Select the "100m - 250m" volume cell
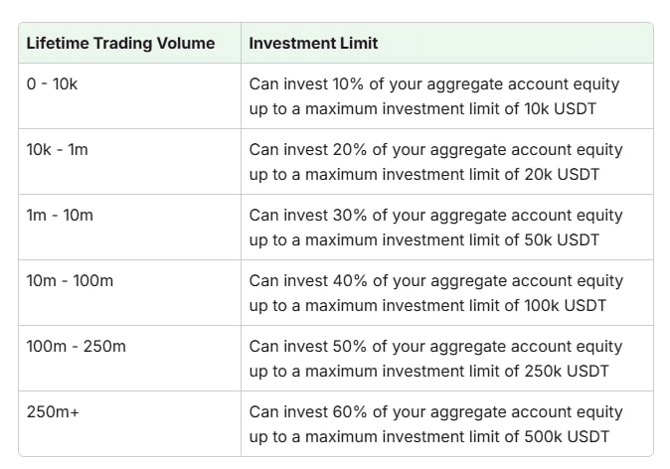This screenshot has width=670, height=469. click(76, 346)
